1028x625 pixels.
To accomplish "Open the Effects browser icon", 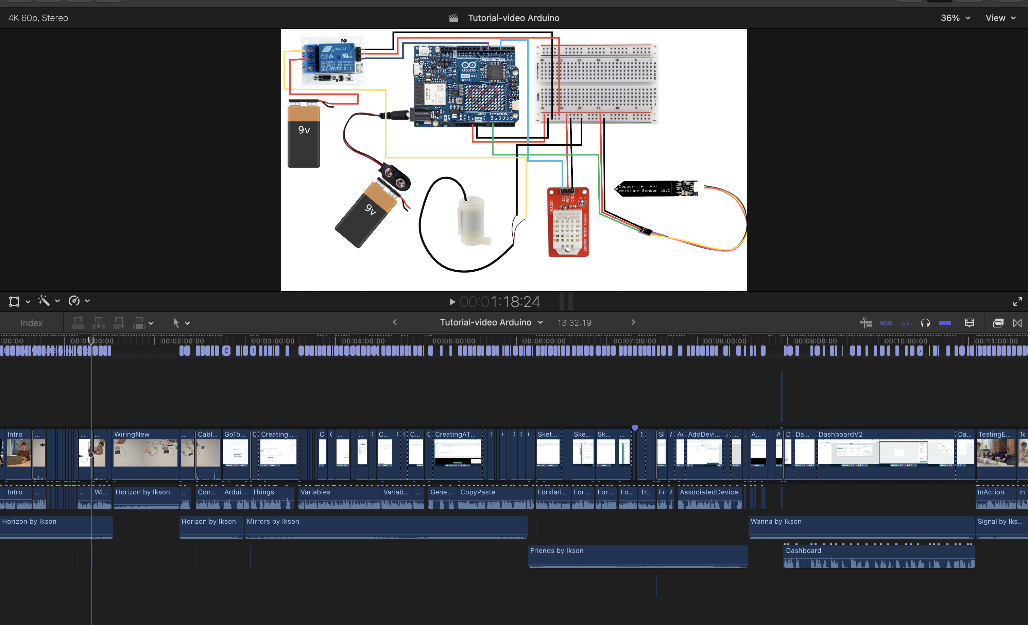I will [998, 323].
